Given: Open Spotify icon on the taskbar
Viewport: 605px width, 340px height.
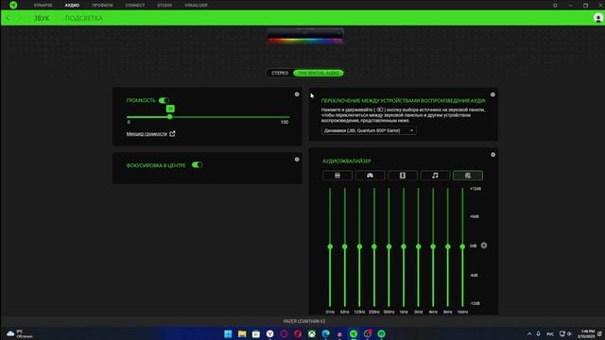Looking at the screenshot, I should point(381,333).
